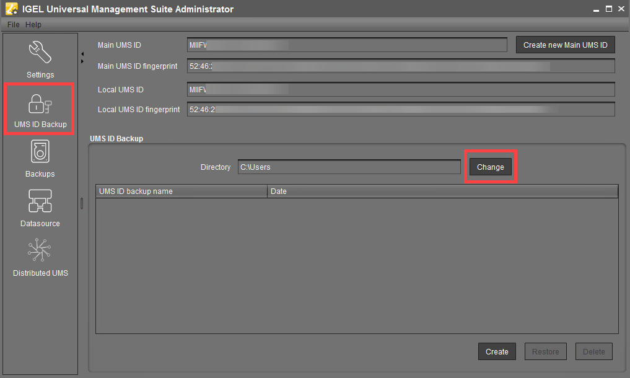Viewport: 630px width, 378px height.
Task: Grab the vertical split pane divider handle
Action: (82, 203)
